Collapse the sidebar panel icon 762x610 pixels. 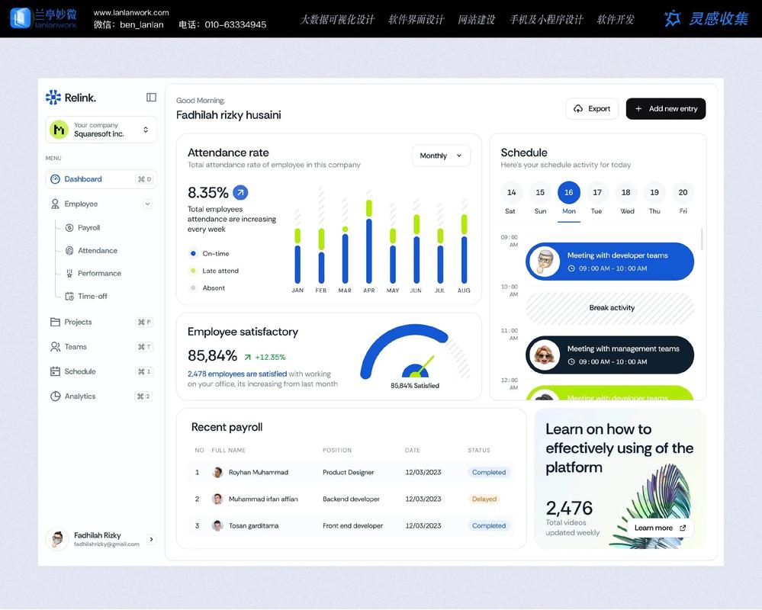click(x=151, y=98)
